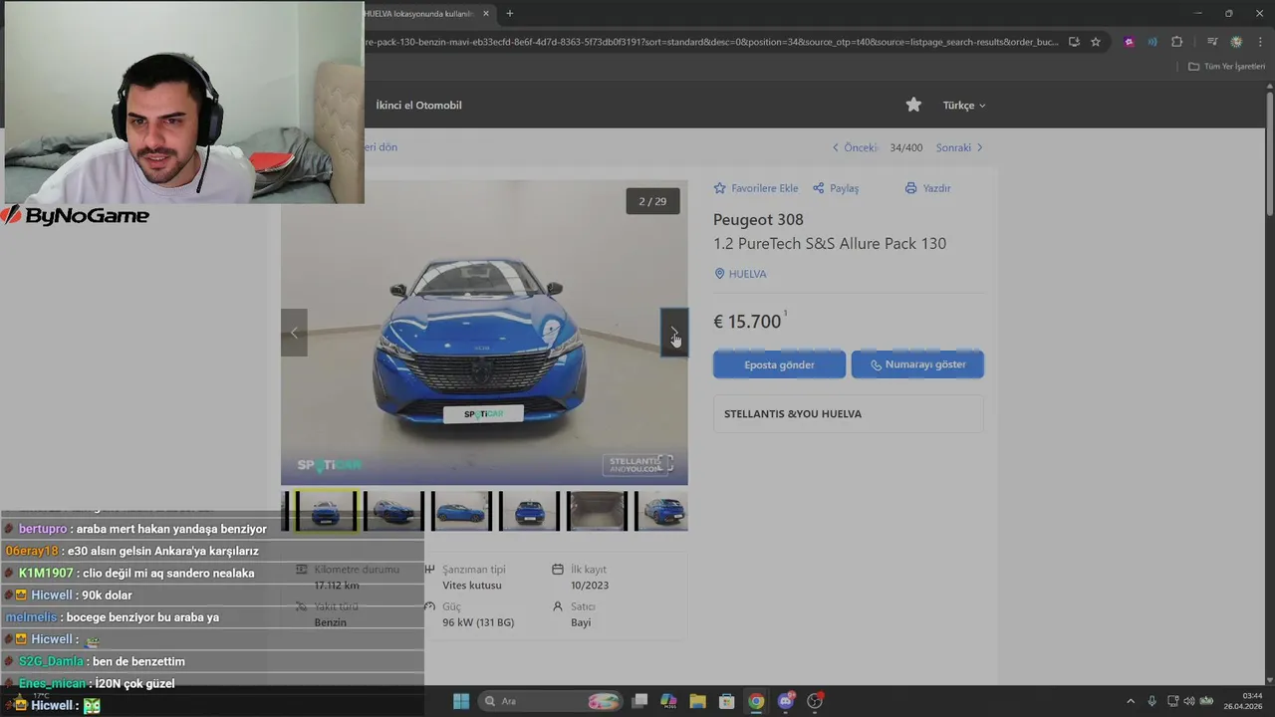Go back to the previous car photo arrow
Image resolution: width=1275 pixels, height=717 pixels.
[294, 333]
